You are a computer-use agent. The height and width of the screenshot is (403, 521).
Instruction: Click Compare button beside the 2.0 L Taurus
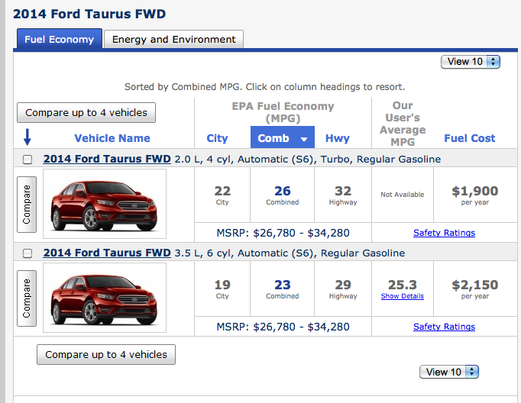click(x=27, y=205)
